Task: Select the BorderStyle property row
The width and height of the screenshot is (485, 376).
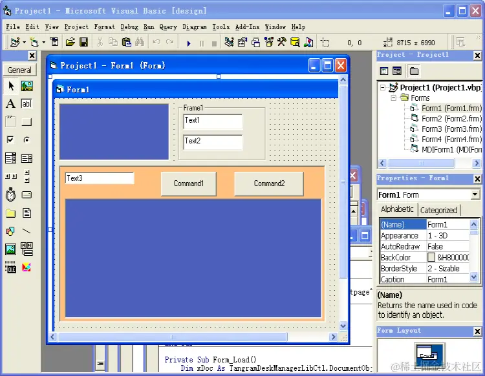Action: (x=425, y=268)
